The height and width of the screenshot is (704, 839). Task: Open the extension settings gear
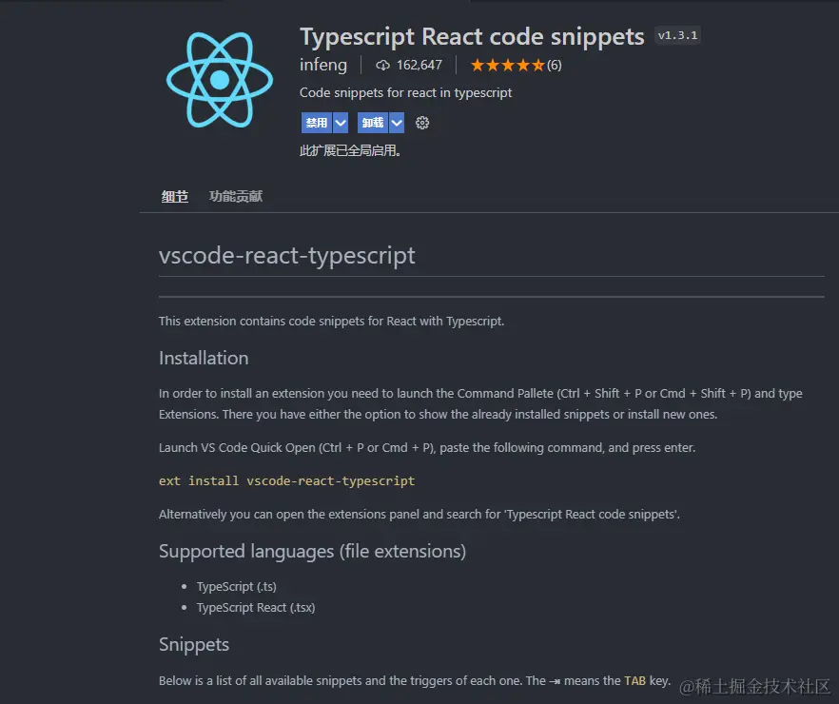422,123
